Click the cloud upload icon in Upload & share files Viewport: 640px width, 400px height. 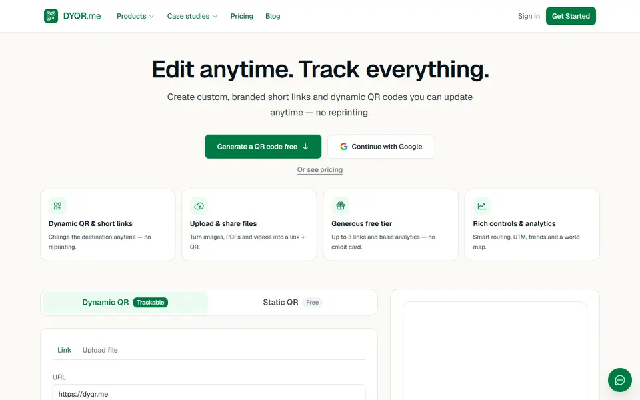(199, 206)
